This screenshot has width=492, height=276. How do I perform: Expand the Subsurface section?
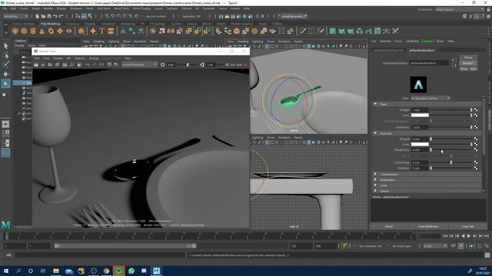point(375,180)
